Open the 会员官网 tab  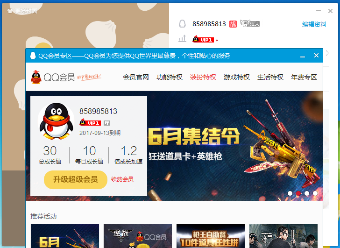pos(136,77)
